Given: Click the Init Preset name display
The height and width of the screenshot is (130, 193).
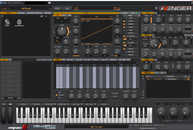Looking at the screenshot, I should point(26,8).
